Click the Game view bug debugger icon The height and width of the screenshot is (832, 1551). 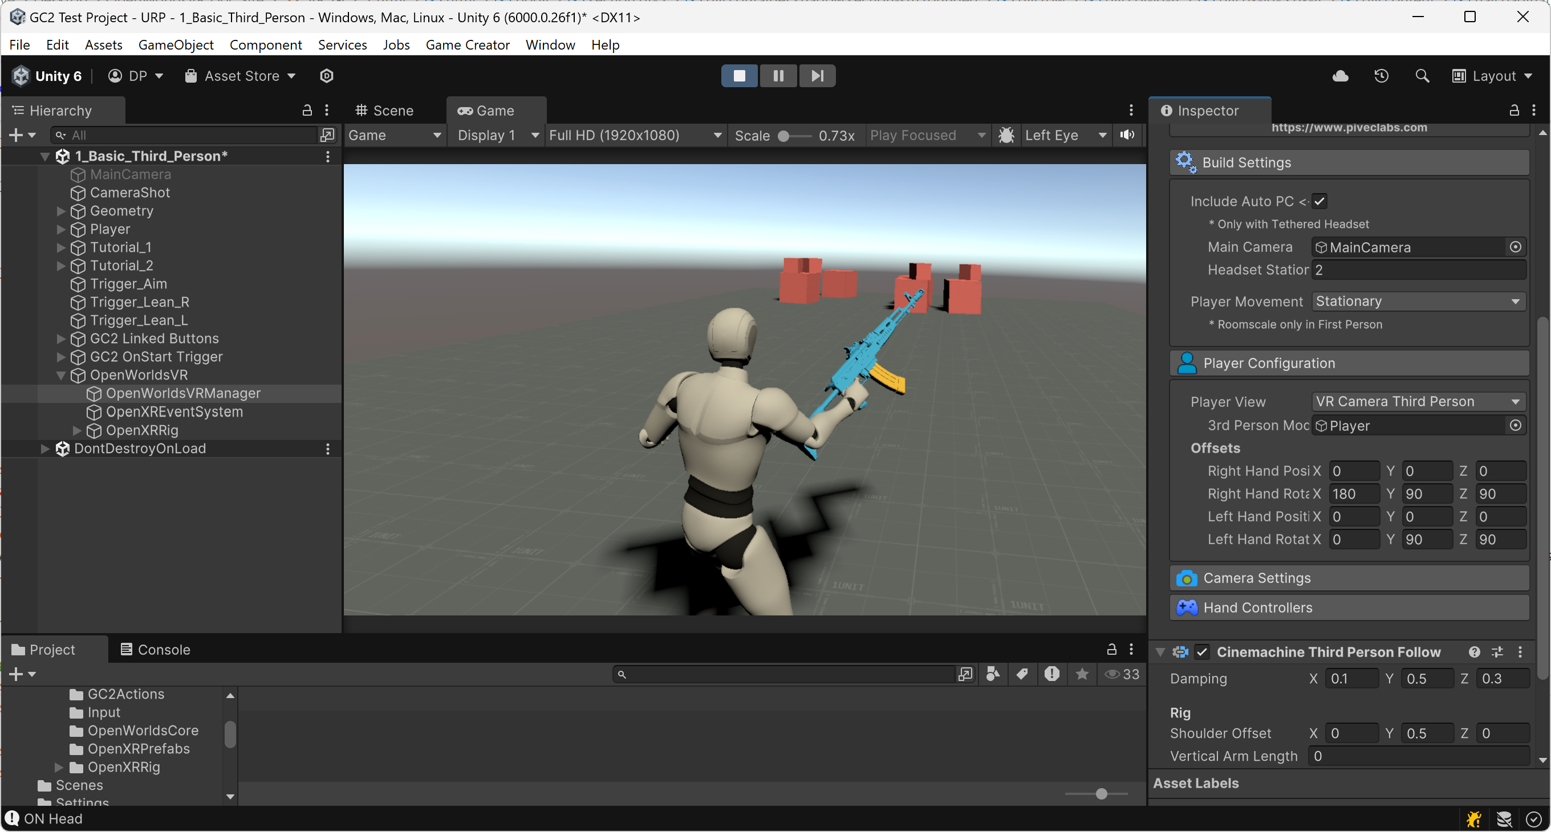tap(1006, 134)
